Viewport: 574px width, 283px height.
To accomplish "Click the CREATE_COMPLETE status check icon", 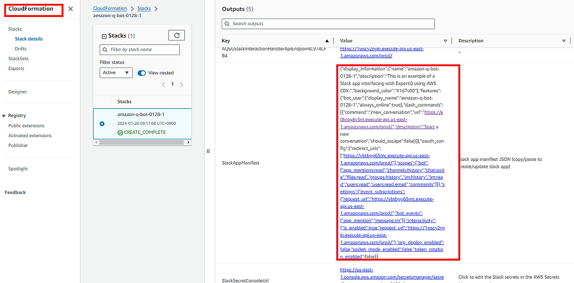I will point(120,133).
